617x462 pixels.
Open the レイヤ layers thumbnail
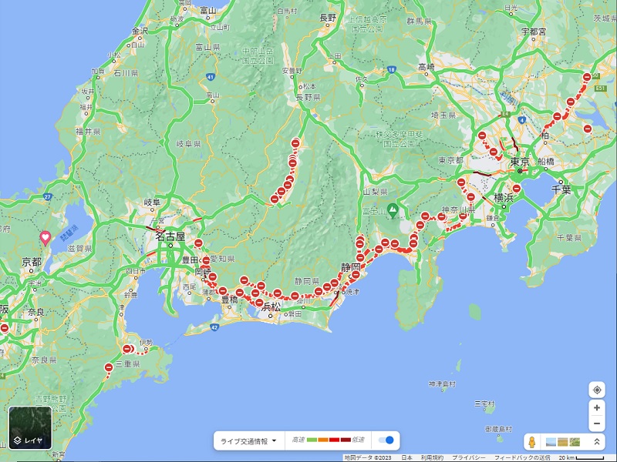(30, 428)
